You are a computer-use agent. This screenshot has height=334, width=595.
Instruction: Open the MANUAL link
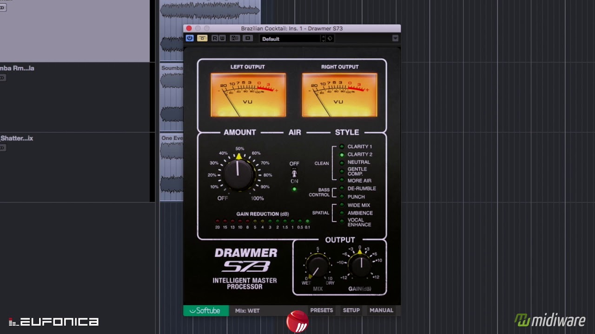[x=381, y=310]
